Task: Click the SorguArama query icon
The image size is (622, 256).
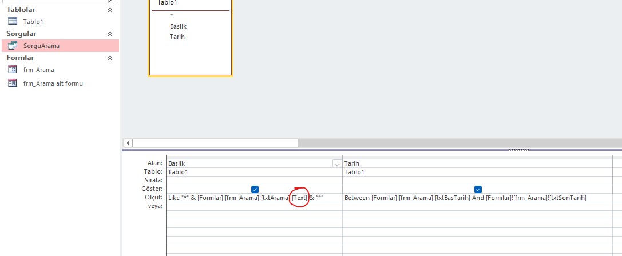Action: point(12,46)
